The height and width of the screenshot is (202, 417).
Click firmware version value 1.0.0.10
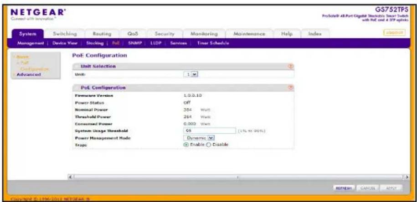point(193,95)
